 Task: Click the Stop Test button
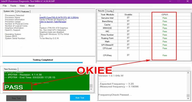16,98
